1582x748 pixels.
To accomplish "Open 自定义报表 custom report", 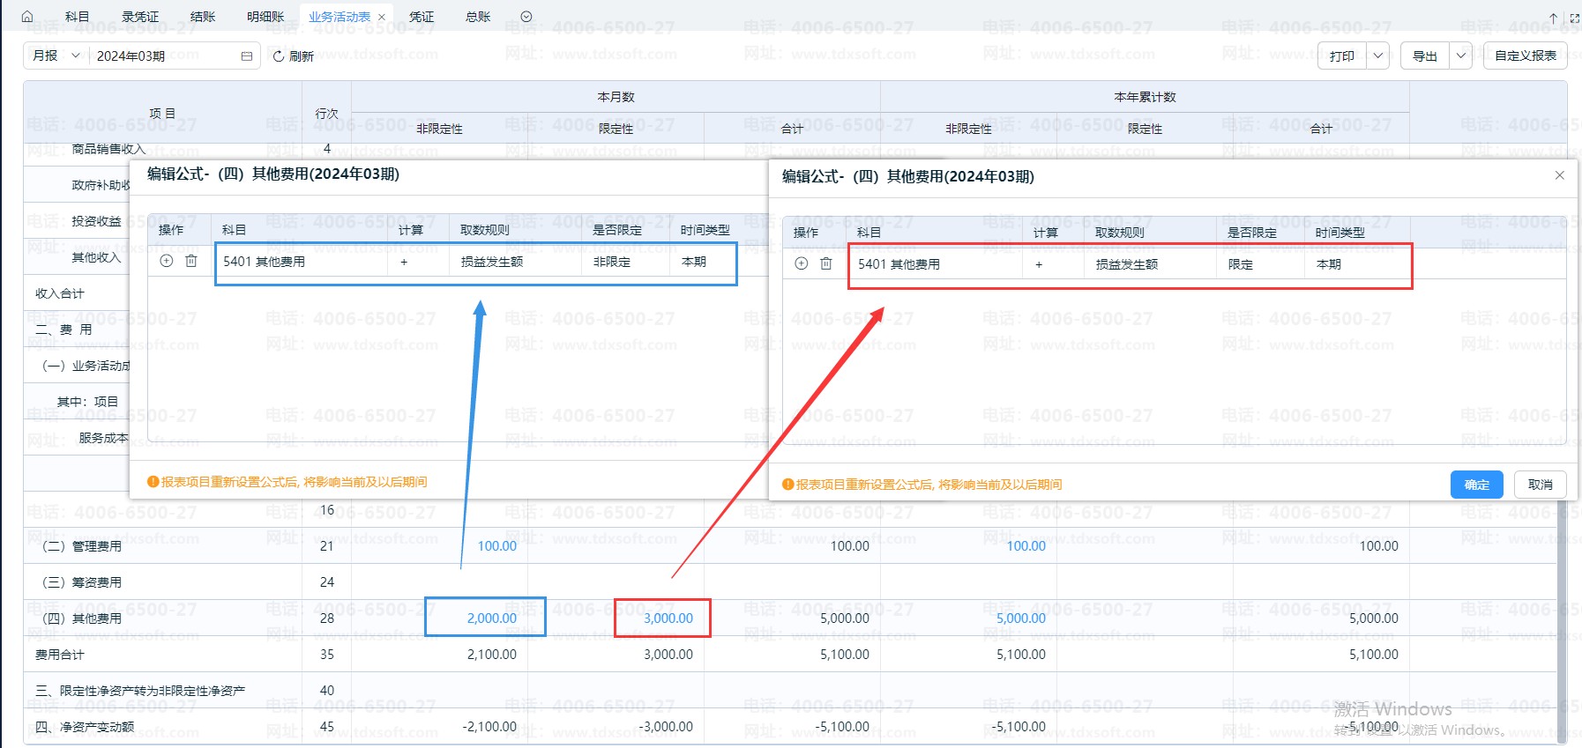I will point(1525,56).
